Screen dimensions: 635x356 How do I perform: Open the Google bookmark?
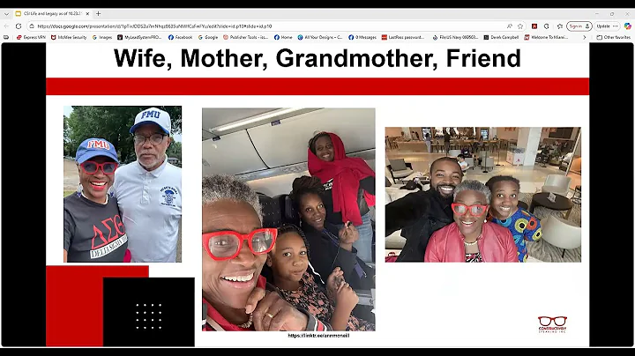(x=208, y=37)
